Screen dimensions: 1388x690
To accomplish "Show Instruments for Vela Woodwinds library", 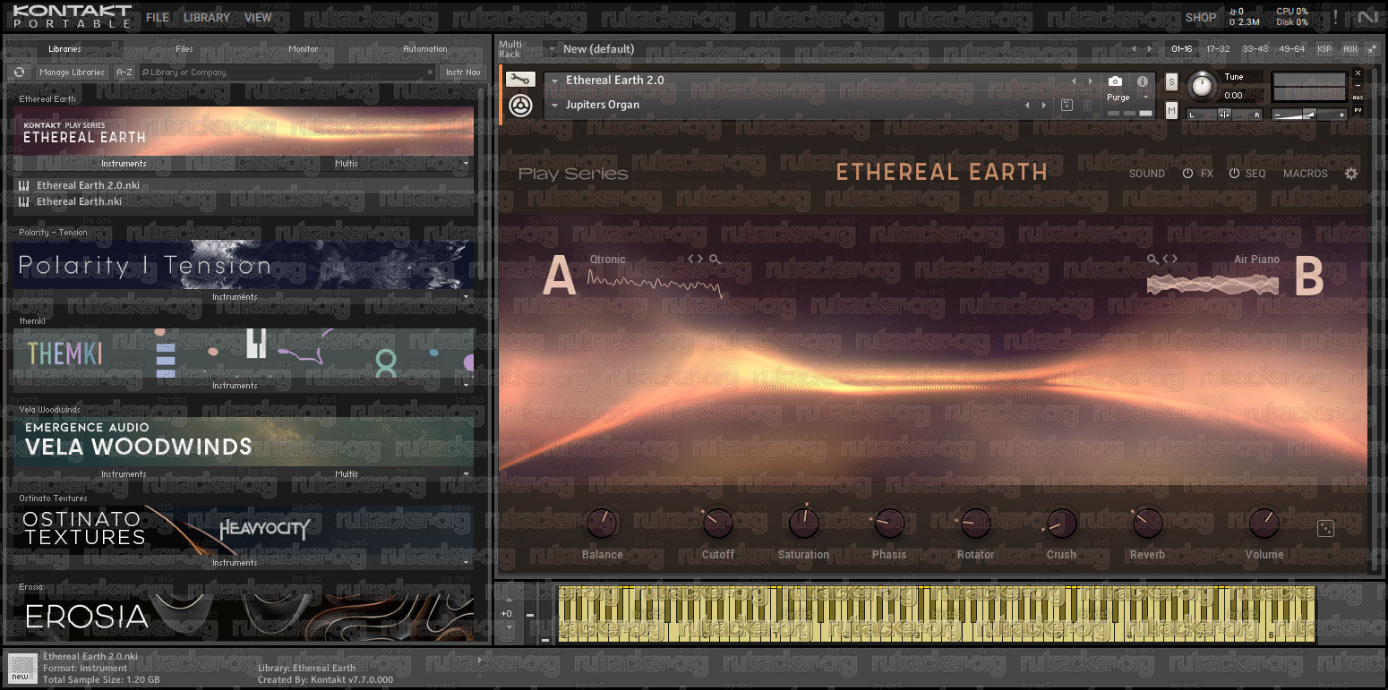I will (x=124, y=474).
